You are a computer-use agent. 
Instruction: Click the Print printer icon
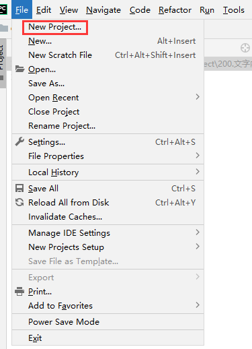tap(19, 291)
